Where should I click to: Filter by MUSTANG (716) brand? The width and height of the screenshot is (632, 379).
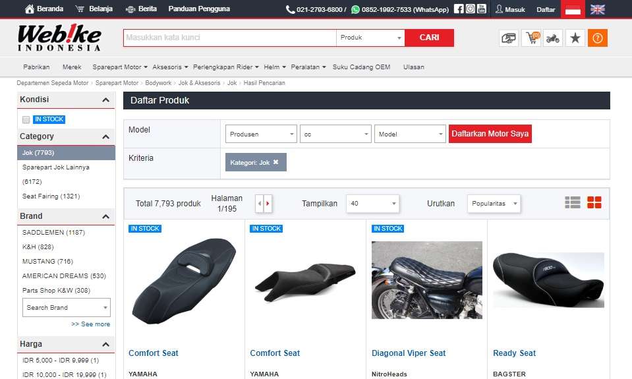click(x=47, y=262)
